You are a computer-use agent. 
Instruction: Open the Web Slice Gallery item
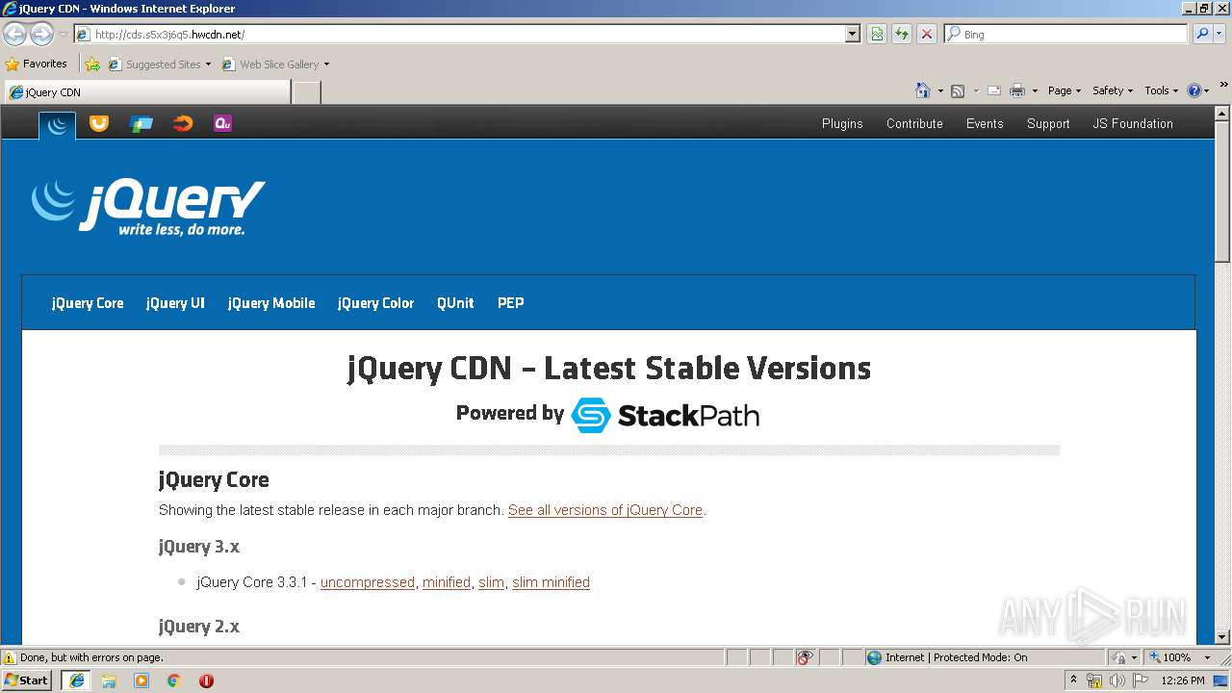[x=275, y=64]
